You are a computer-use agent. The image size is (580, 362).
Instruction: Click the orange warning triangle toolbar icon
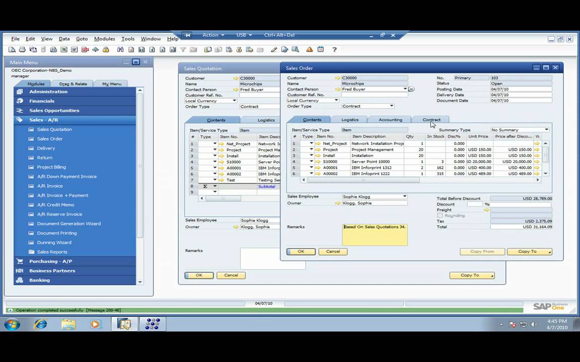(x=309, y=49)
